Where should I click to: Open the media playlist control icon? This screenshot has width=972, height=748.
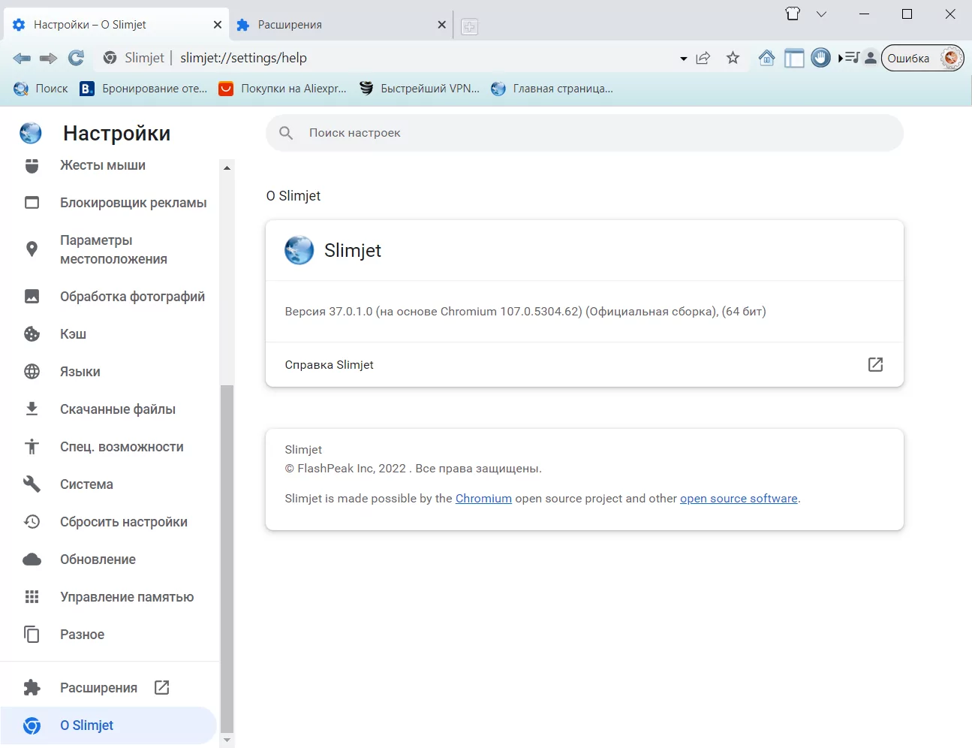coord(849,58)
